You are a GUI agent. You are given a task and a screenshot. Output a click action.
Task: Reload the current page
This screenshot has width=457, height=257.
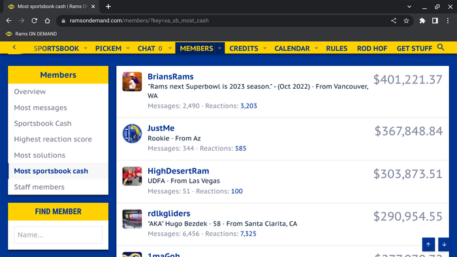click(x=35, y=21)
